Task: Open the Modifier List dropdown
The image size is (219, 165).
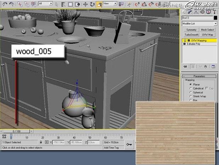Action: [x=199, y=23]
